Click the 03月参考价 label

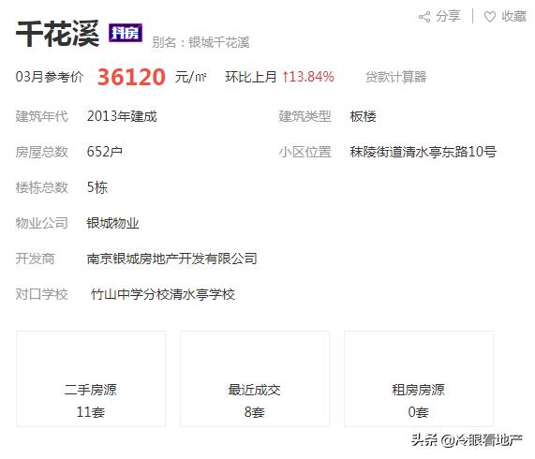(x=50, y=77)
